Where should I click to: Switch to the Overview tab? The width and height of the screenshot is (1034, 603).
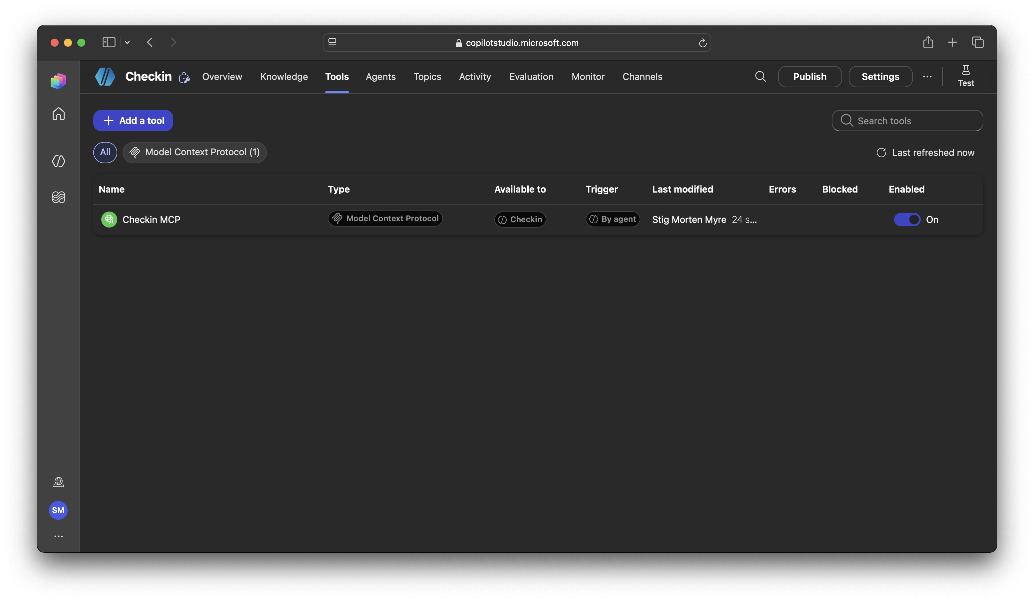point(222,77)
